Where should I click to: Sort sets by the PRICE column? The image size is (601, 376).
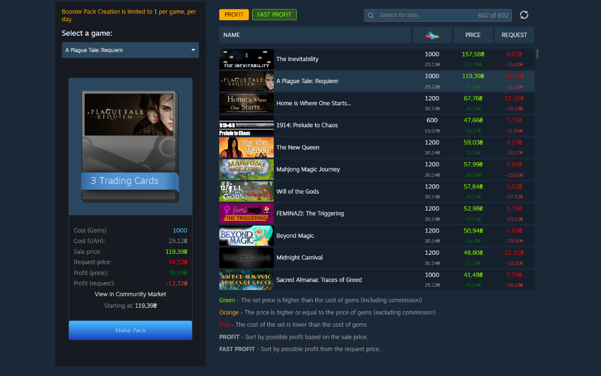[473, 35]
